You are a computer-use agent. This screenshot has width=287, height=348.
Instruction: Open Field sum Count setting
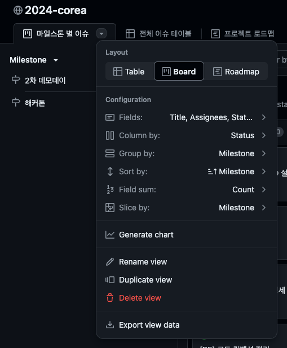click(186, 190)
